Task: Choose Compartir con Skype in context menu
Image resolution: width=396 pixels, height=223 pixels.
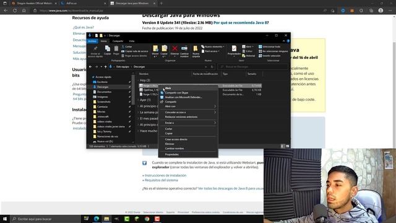Action: pyautogui.click(x=188, y=93)
